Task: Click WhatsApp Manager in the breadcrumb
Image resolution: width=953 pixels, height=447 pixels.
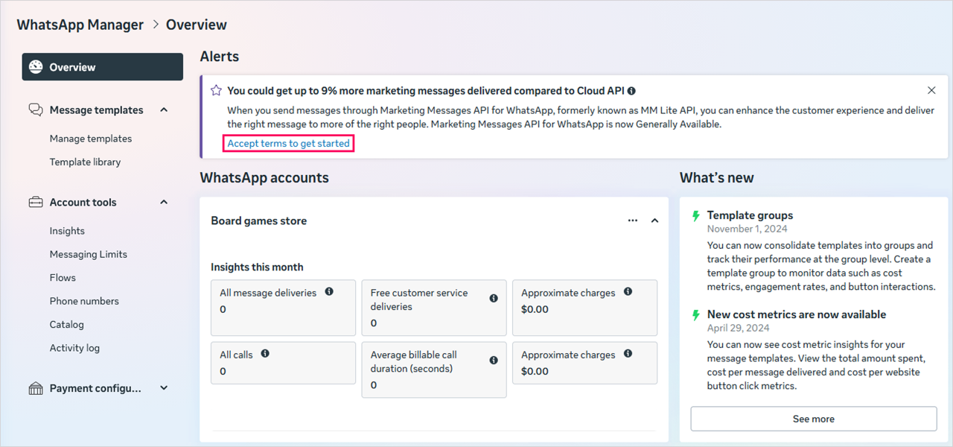Action: pyautogui.click(x=80, y=25)
